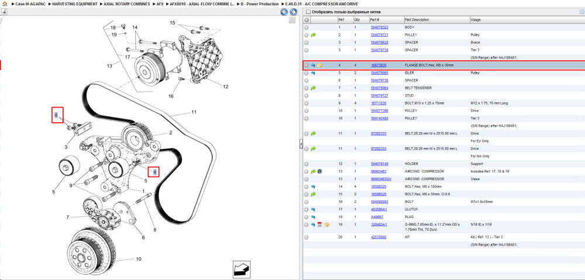585x280 pixels.
Task: Open part number link 16711235
Action: (x=378, y=103)
